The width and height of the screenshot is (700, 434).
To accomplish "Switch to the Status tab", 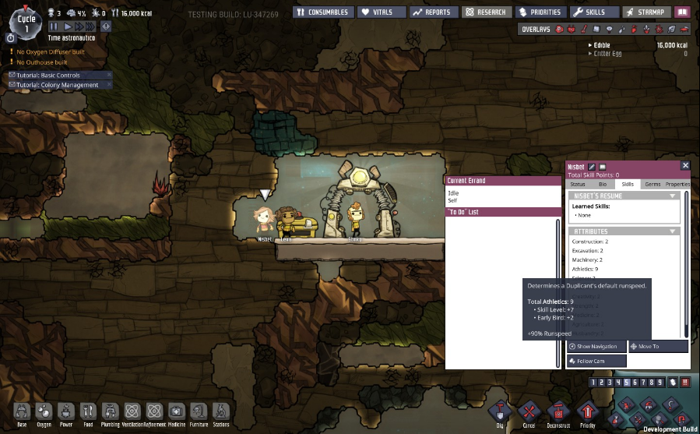I will tap(578, 184).
